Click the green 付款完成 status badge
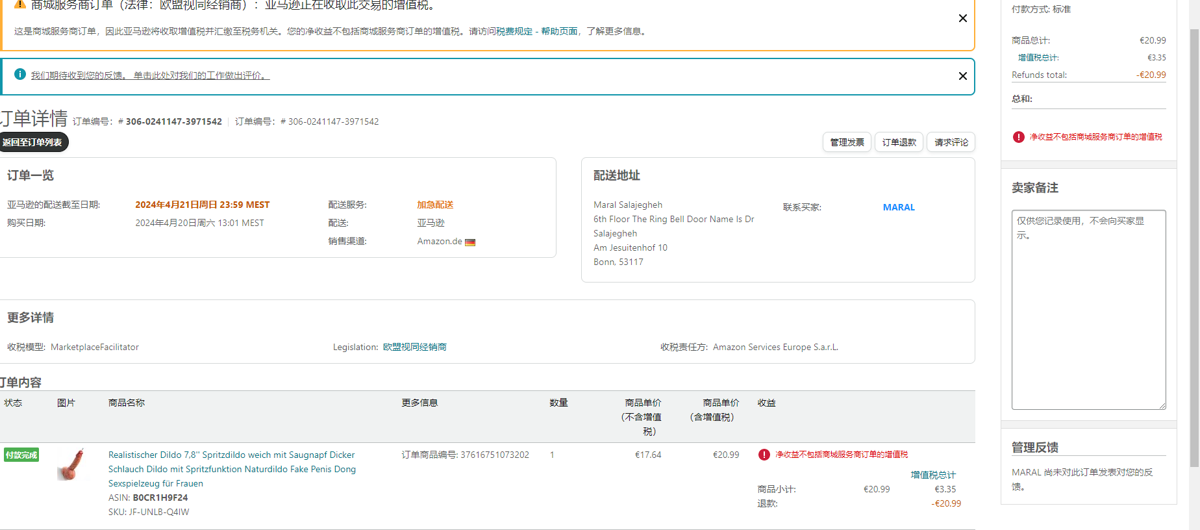 tap(21, 455)
